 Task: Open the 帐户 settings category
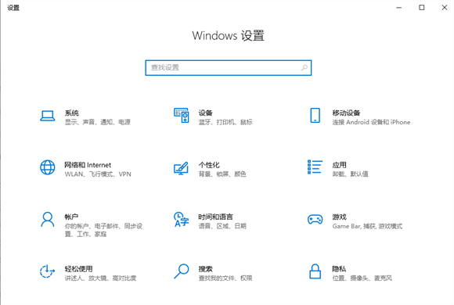(x=71, y=217)
